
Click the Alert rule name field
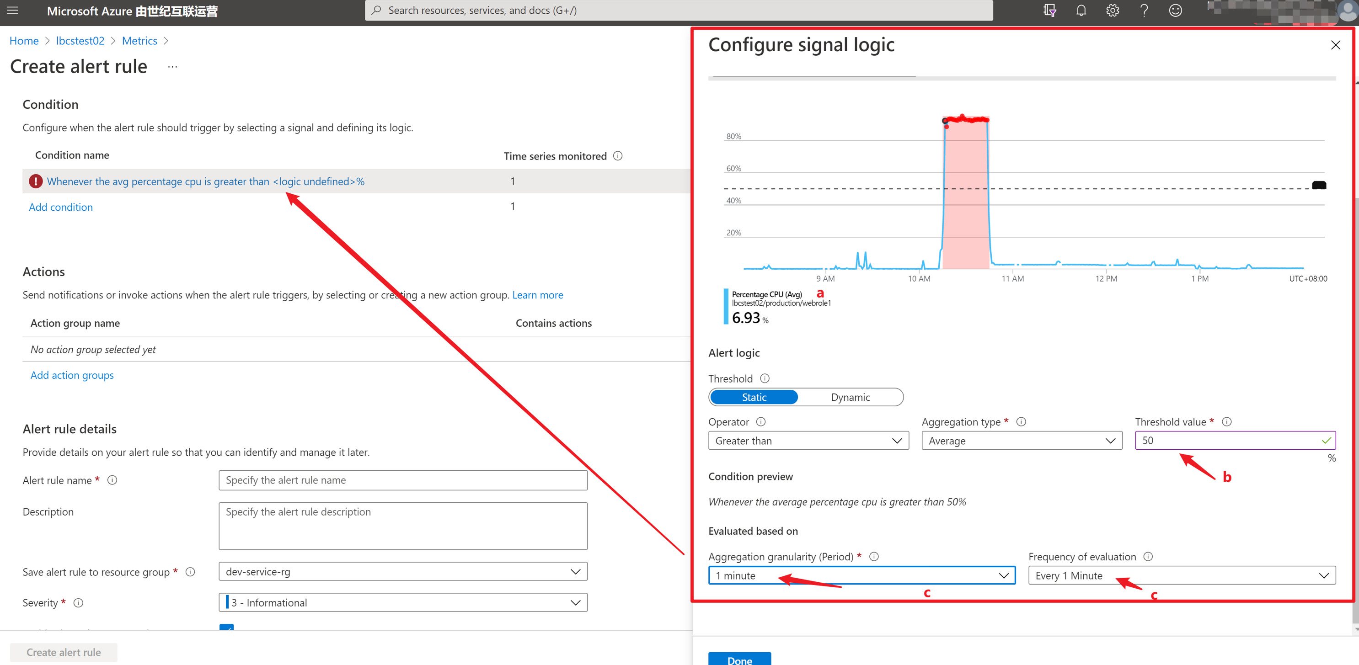[402, 480]
